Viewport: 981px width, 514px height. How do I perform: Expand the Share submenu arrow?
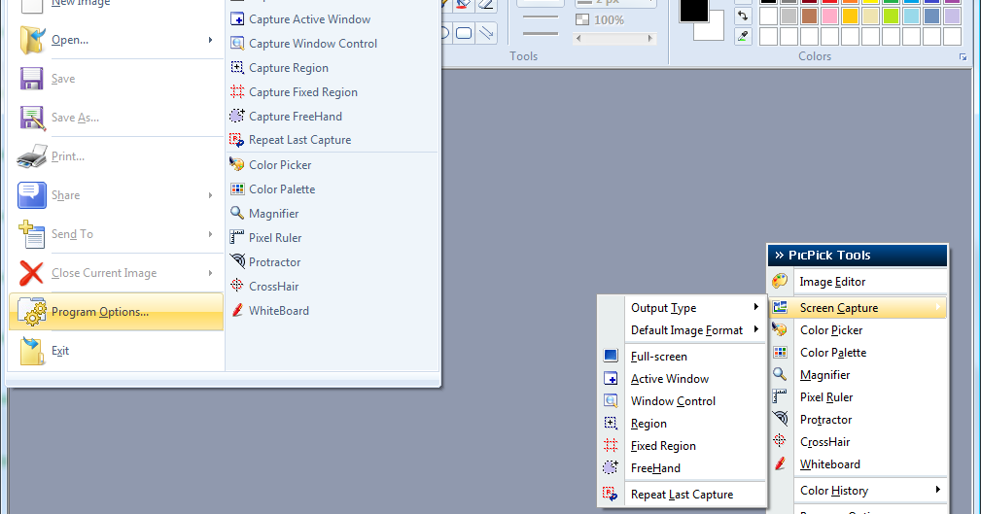pos(210,195)
